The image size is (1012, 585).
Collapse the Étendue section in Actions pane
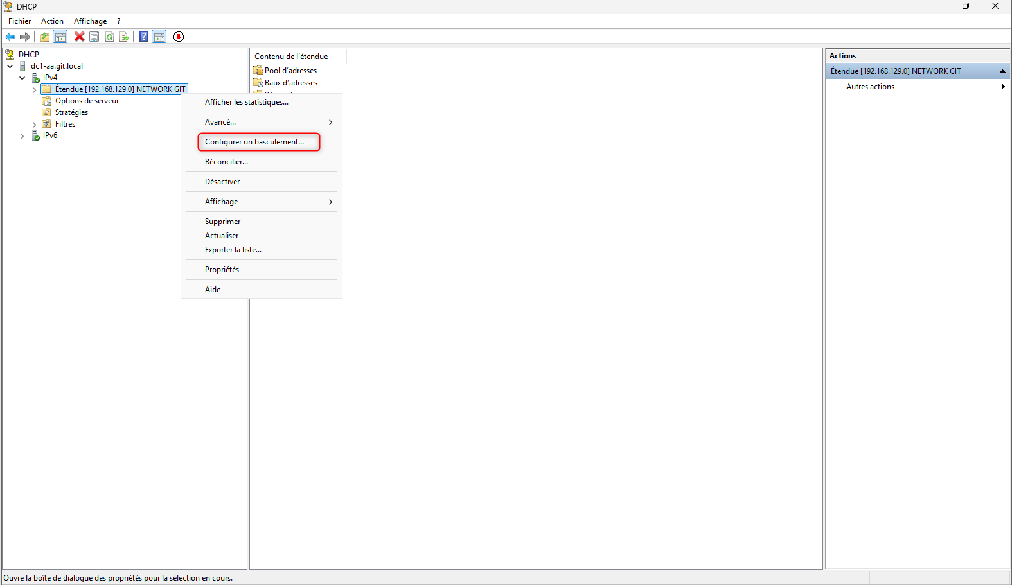[1002, 71]
